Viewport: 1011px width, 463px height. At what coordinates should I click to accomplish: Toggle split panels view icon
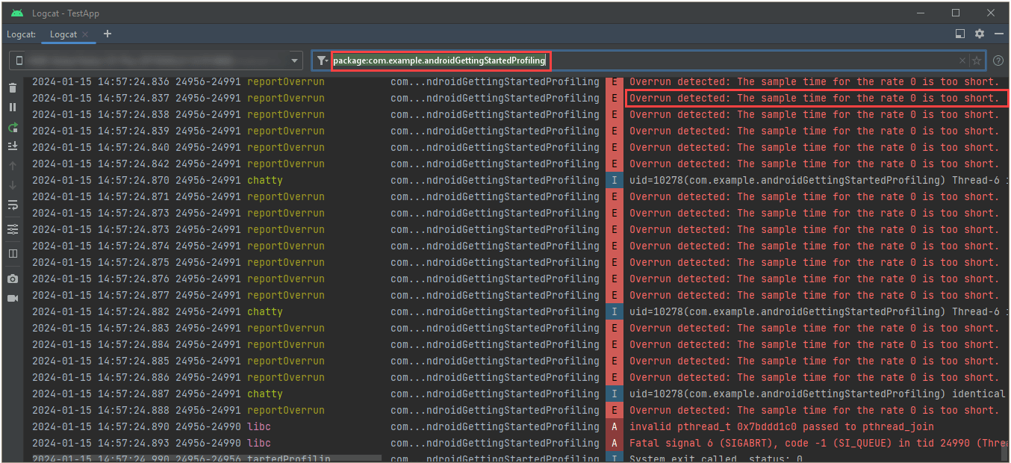click(x=13, y=254)
